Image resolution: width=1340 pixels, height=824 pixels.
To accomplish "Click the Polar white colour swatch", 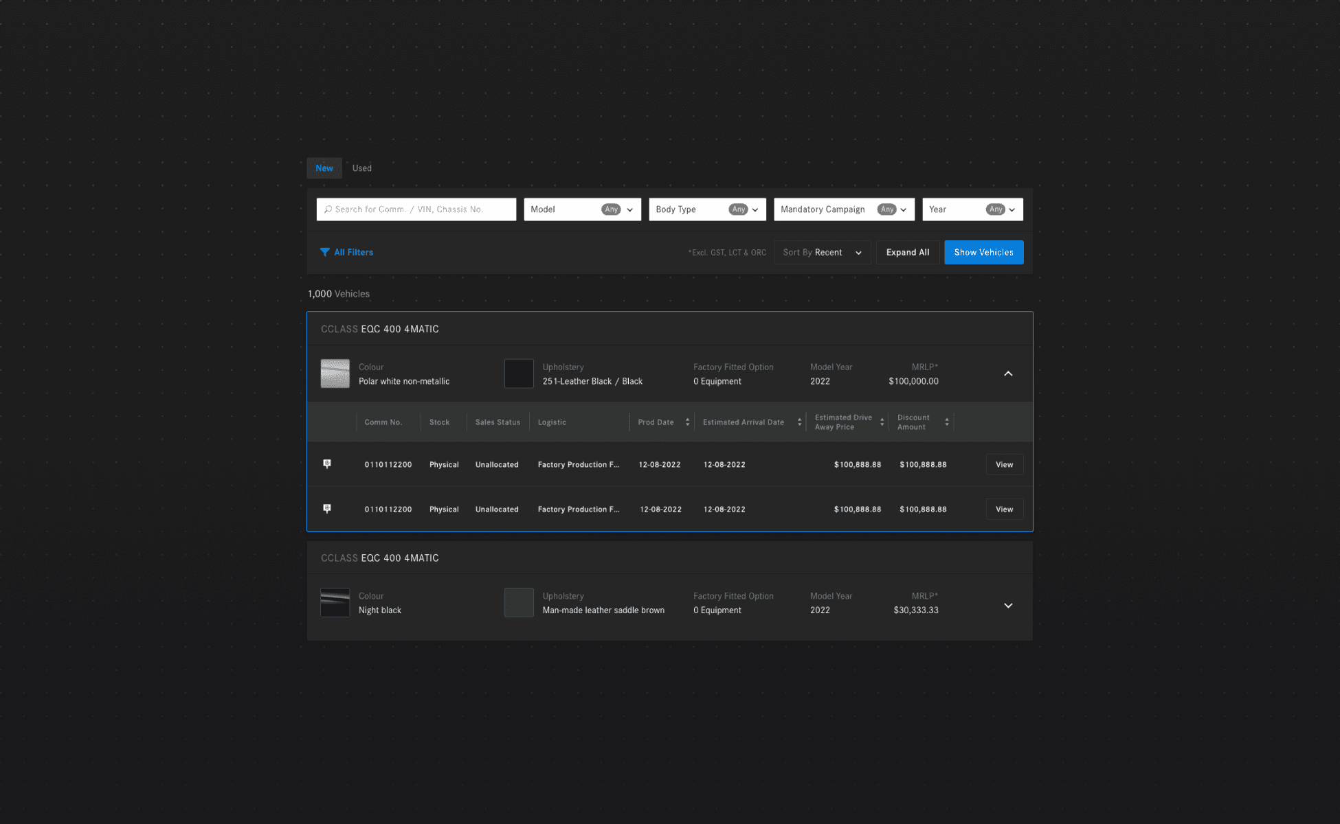I will (x=335, y=374).
